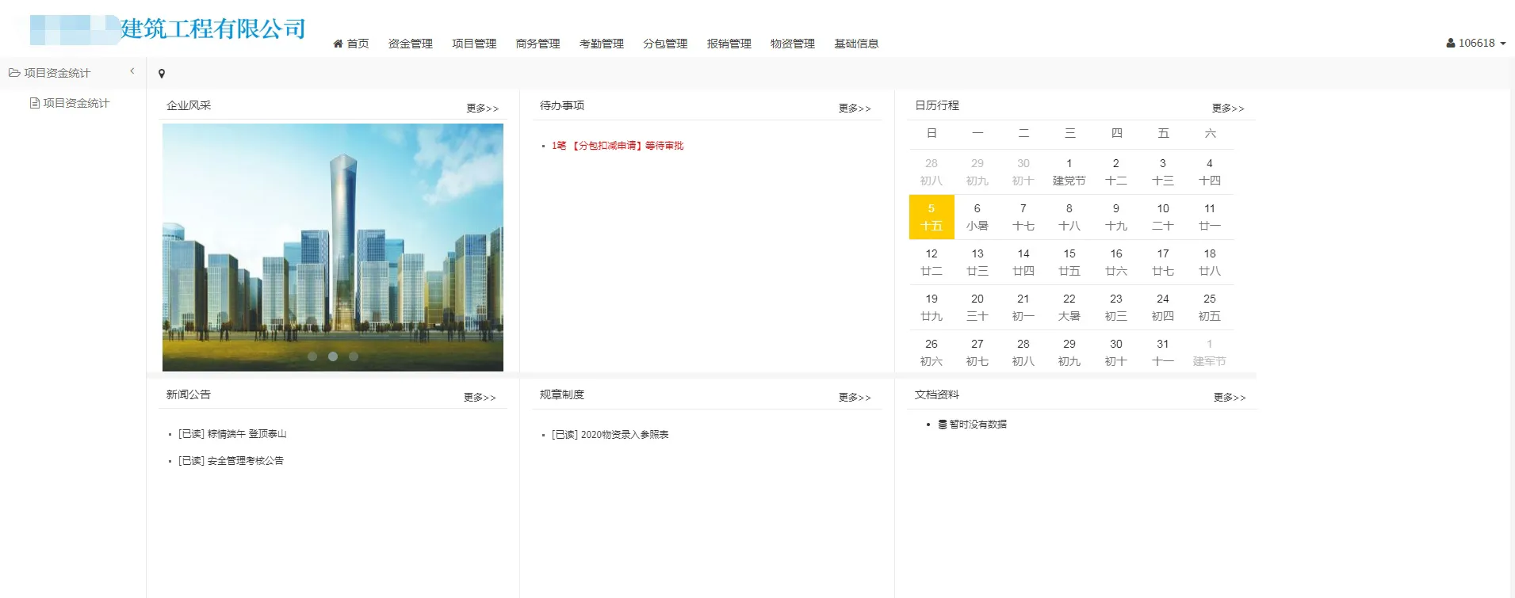Open the 分包扣减申请 pending approval item
The height and width of the screenshot is (598, 1515).
click(x=618, y=146)
